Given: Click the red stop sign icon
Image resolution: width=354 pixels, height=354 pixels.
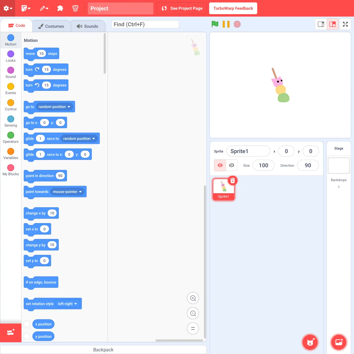Looking at the screenshot, I should click(237, 24).
